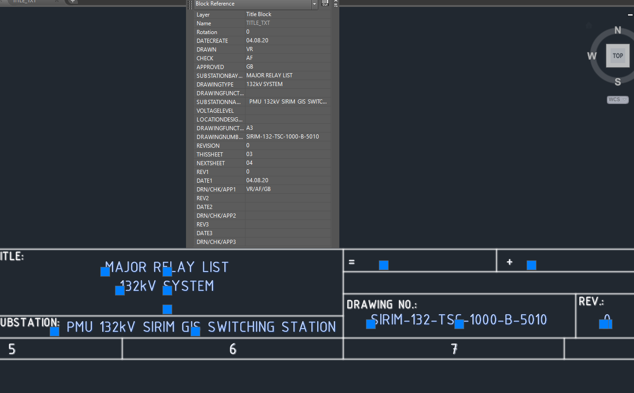Select the blue grip beside the plus sign
The height and width of the screenshot is (393, 634).
click(x=531, y=265)
